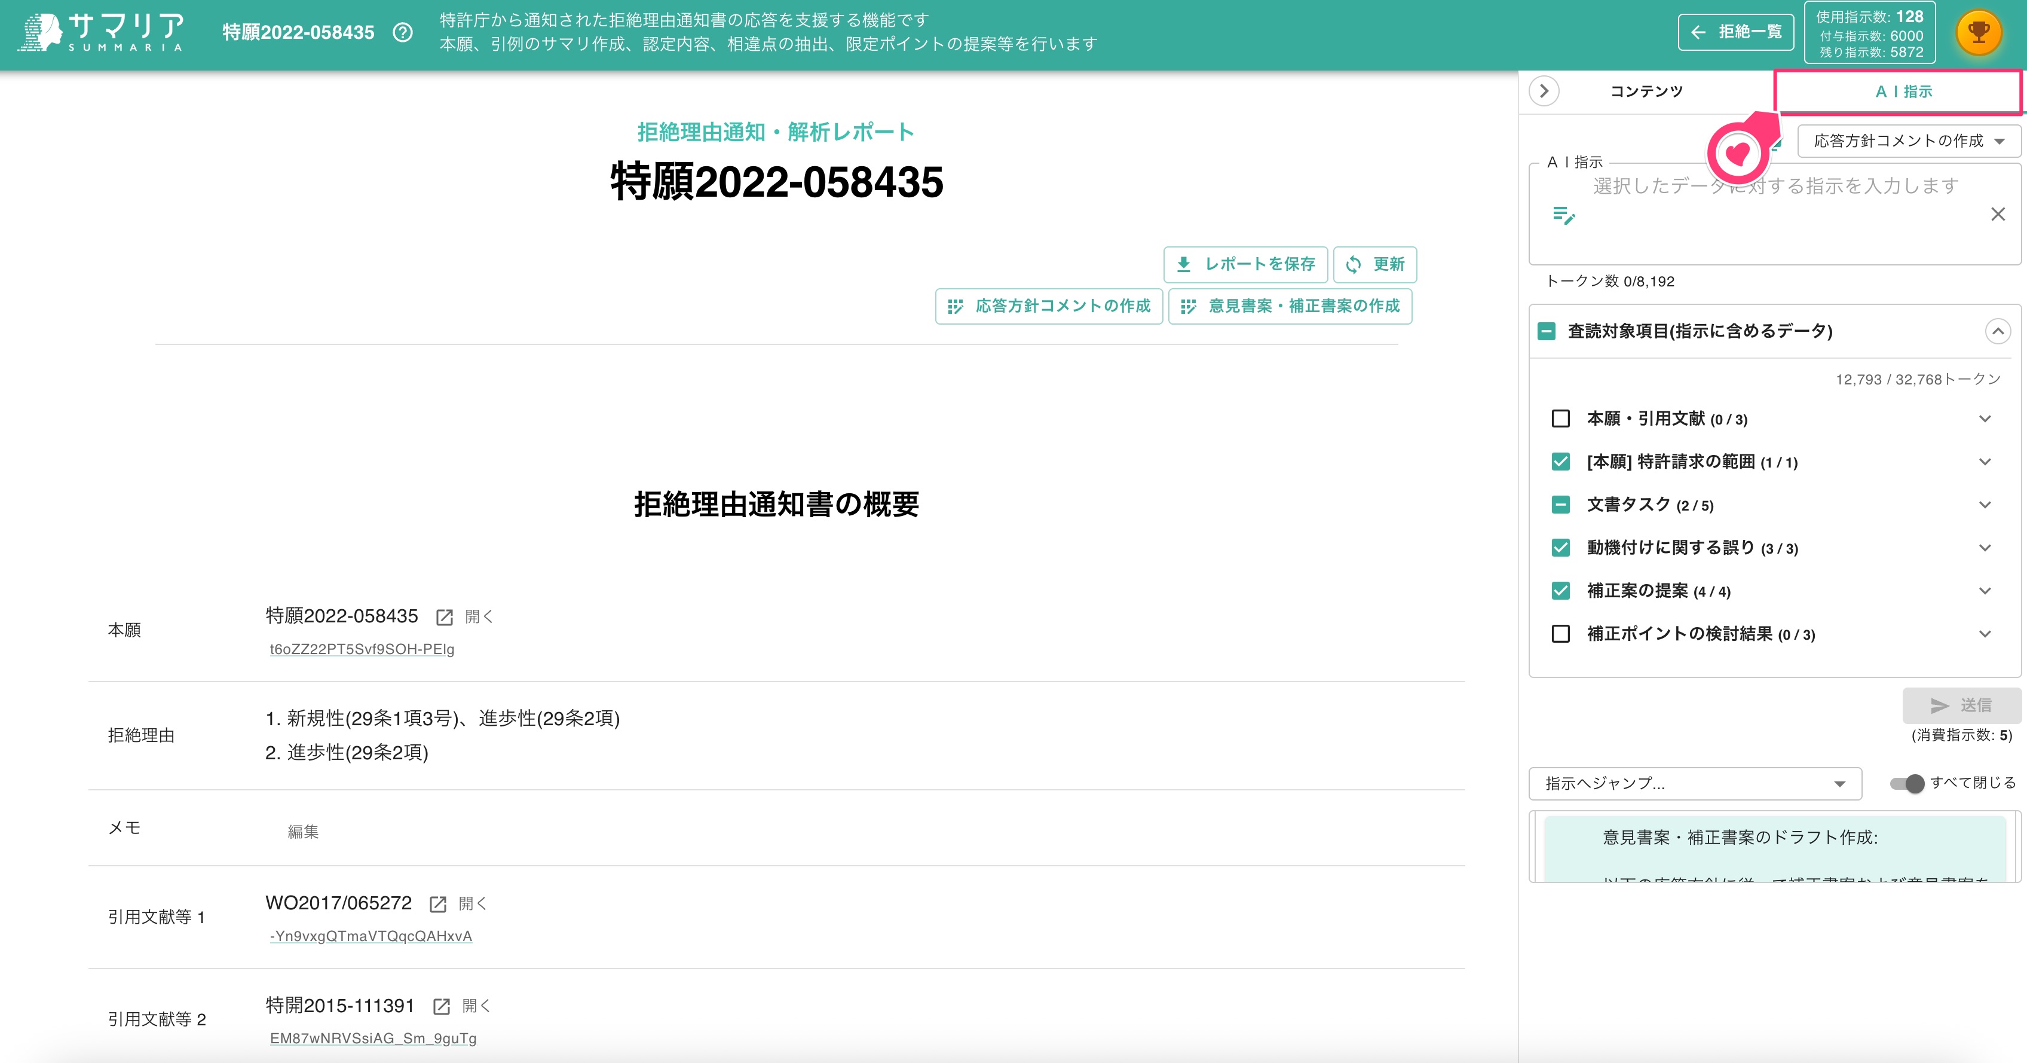Collapse side panel with chevron arrow
This screenshot has width=2027, height=1063.
(x=1544, y=91)
